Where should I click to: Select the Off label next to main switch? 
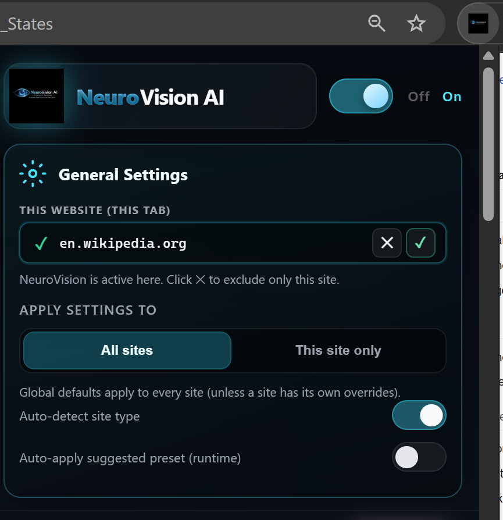point(419,97)
